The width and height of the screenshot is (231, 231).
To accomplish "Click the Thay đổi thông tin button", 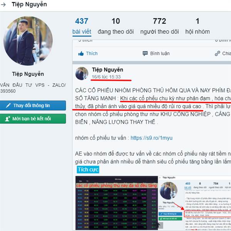I will point(33,105).
